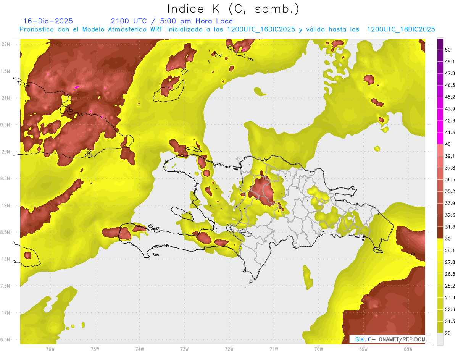The image size is (458, 354).
Task: Click the latitude axis label '0.5N'
Action: click(x=6, y=125)
